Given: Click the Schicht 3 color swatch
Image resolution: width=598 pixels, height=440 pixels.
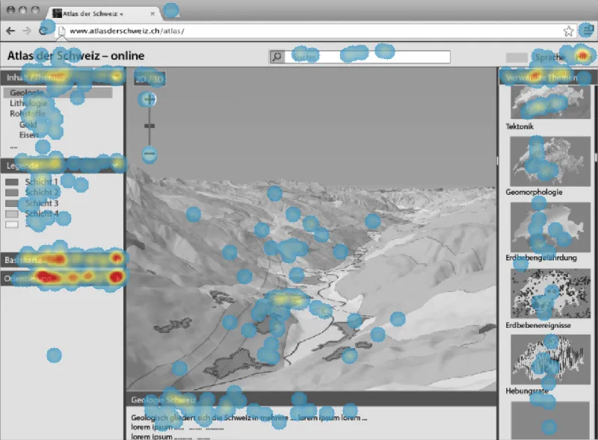Looking at the screenshot, I should 10,203.
